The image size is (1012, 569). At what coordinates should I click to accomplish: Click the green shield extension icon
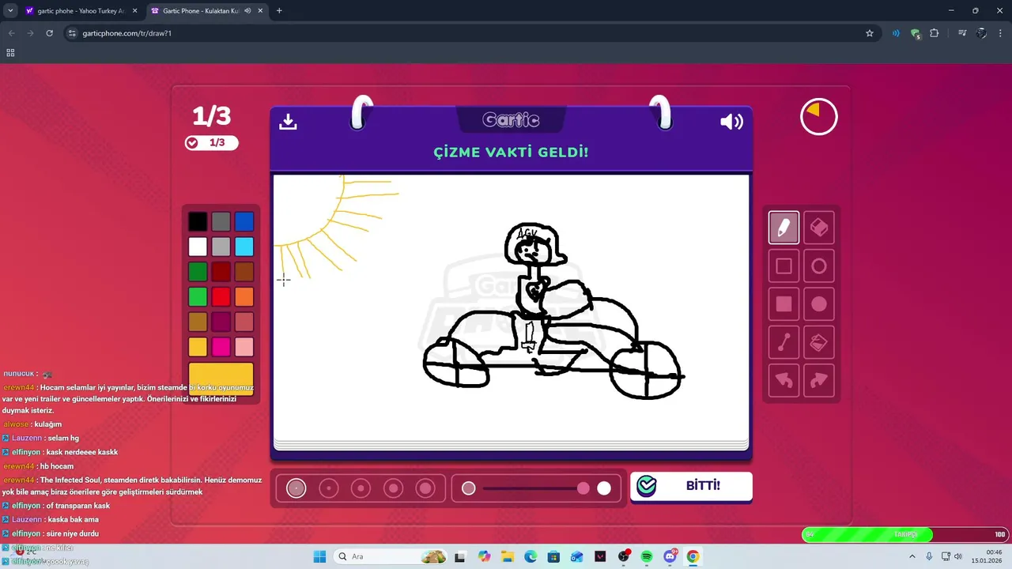click(916, 33)
